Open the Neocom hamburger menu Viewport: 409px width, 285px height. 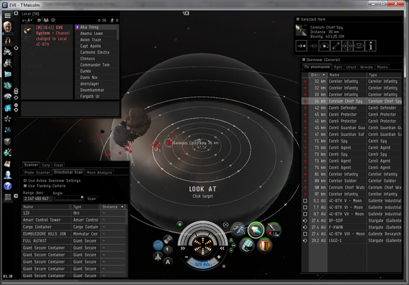(x=8, y=16)
